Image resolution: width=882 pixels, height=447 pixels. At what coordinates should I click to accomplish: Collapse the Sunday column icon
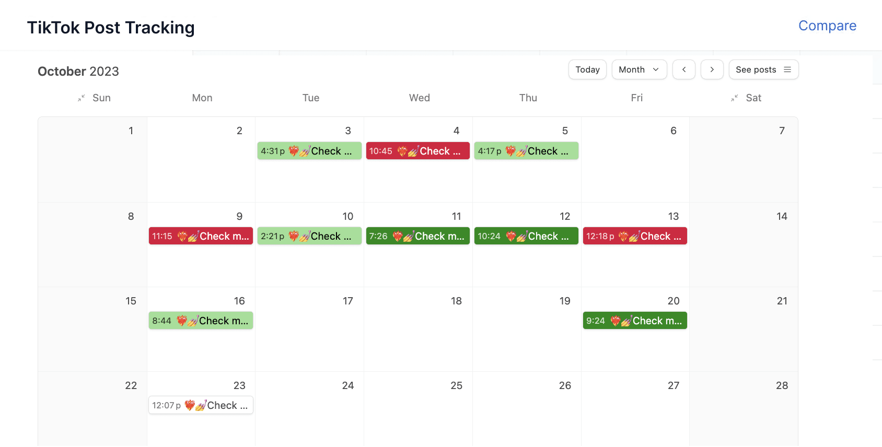pos(82,98)
